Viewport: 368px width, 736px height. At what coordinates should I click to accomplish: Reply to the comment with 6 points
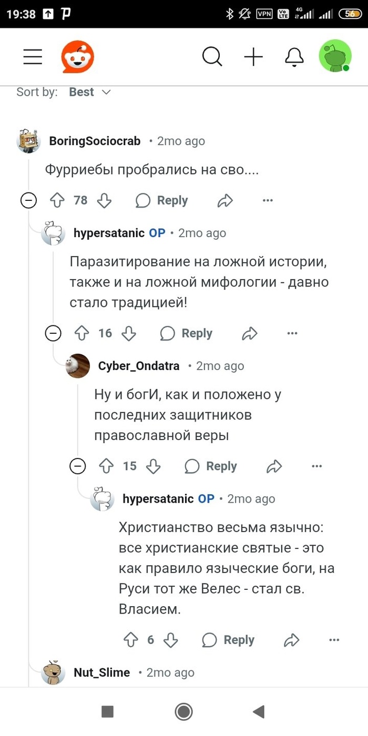[228, 640]
